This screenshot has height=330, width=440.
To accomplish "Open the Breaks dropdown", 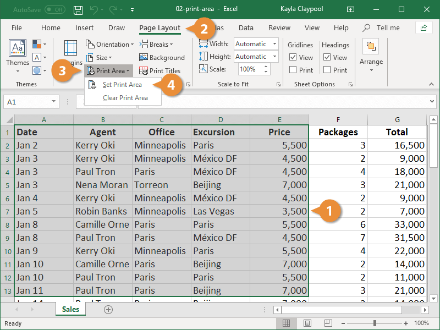I will click(156, 45).
